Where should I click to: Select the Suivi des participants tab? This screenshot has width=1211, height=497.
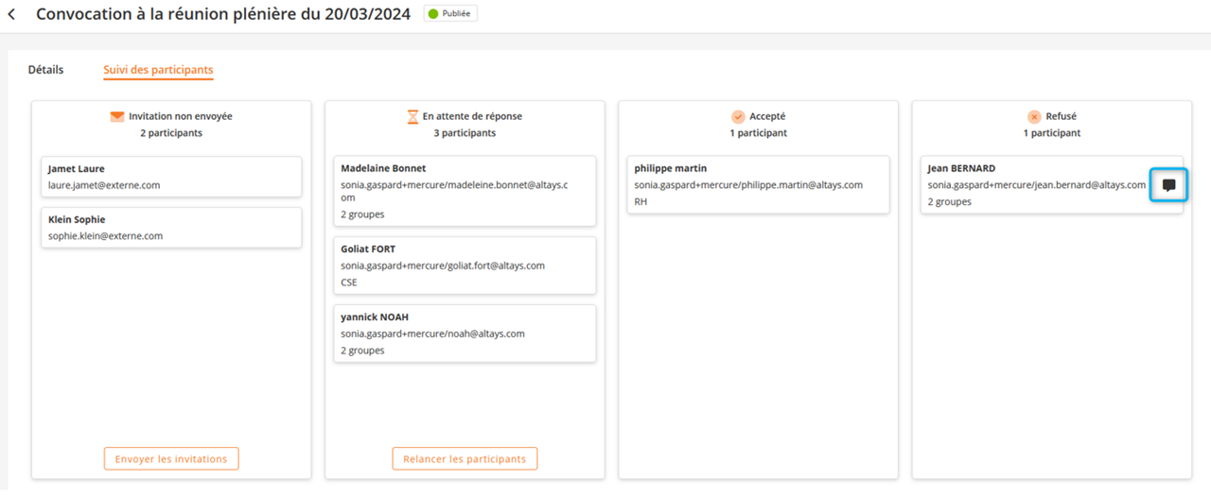(x=158, y=70)
